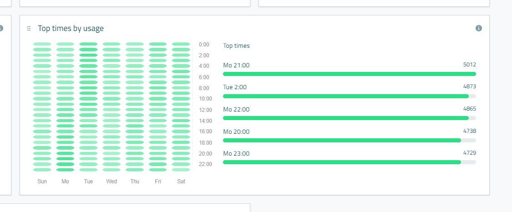
Task: Click the 12:00 time axis label
Action: coord(206,110)
